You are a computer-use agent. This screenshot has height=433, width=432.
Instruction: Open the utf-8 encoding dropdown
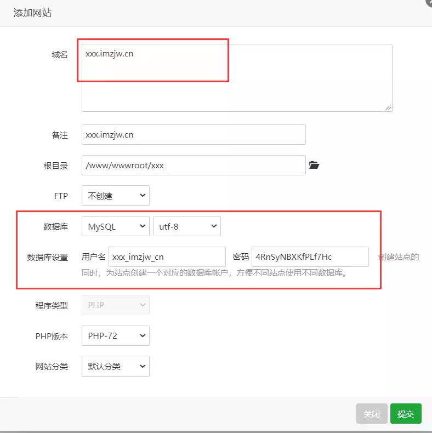click(187, 226)
